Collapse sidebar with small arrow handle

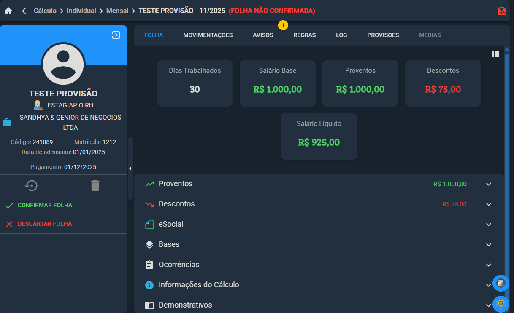tap(130, 169)
